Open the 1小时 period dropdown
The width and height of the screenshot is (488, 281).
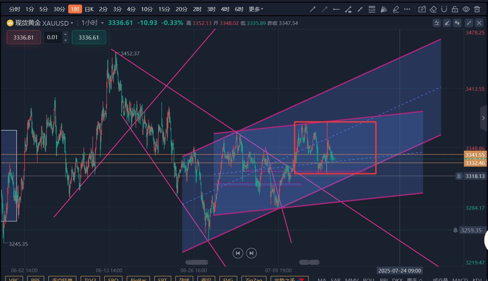click(92, 23)
